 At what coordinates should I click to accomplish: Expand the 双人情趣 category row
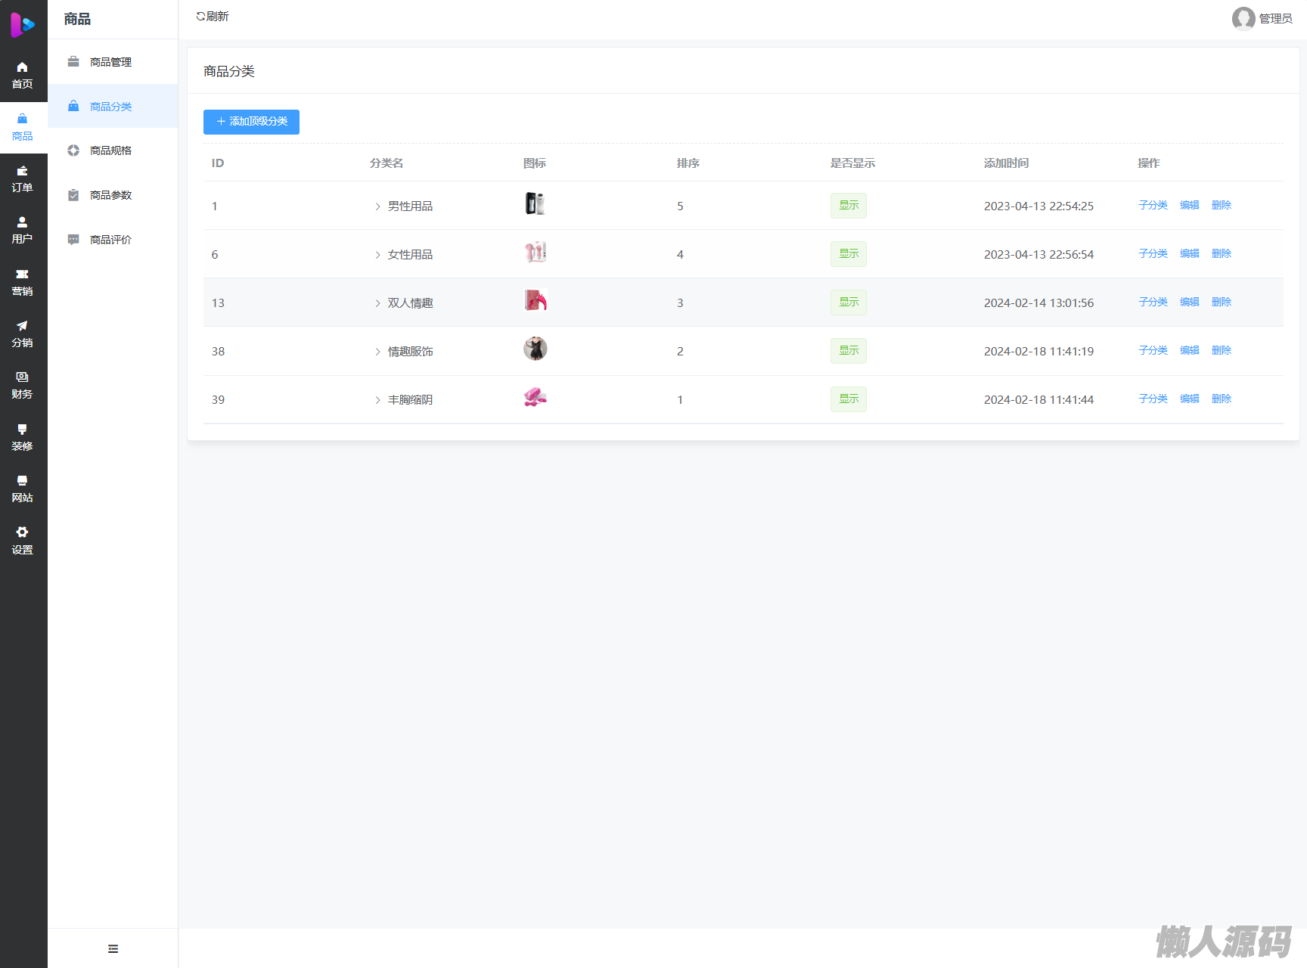[x=377, y=303]
